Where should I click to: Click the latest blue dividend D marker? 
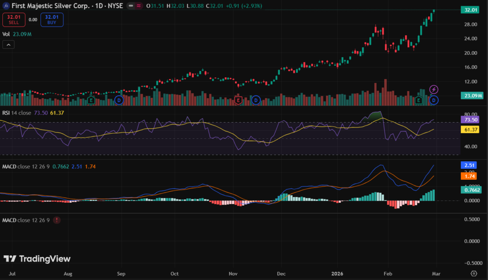[433, 100]
